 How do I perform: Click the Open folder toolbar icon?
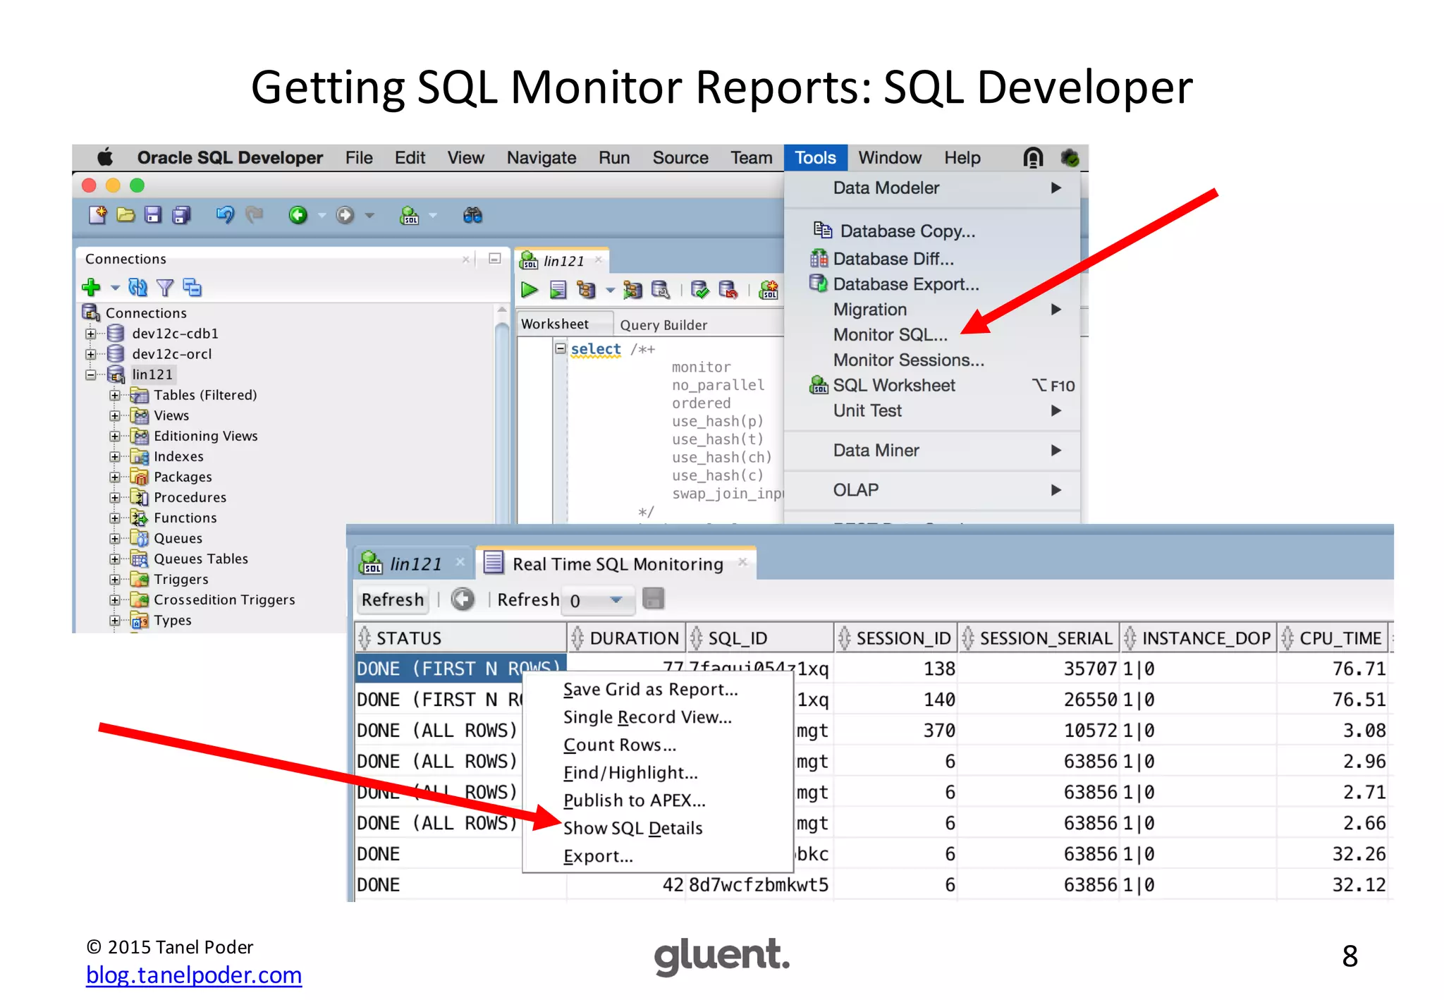click(126, 215)
